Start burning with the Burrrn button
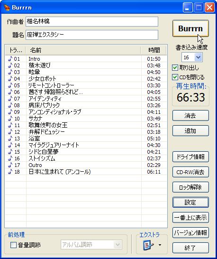 pyautogui.click(x=190, y=28)
